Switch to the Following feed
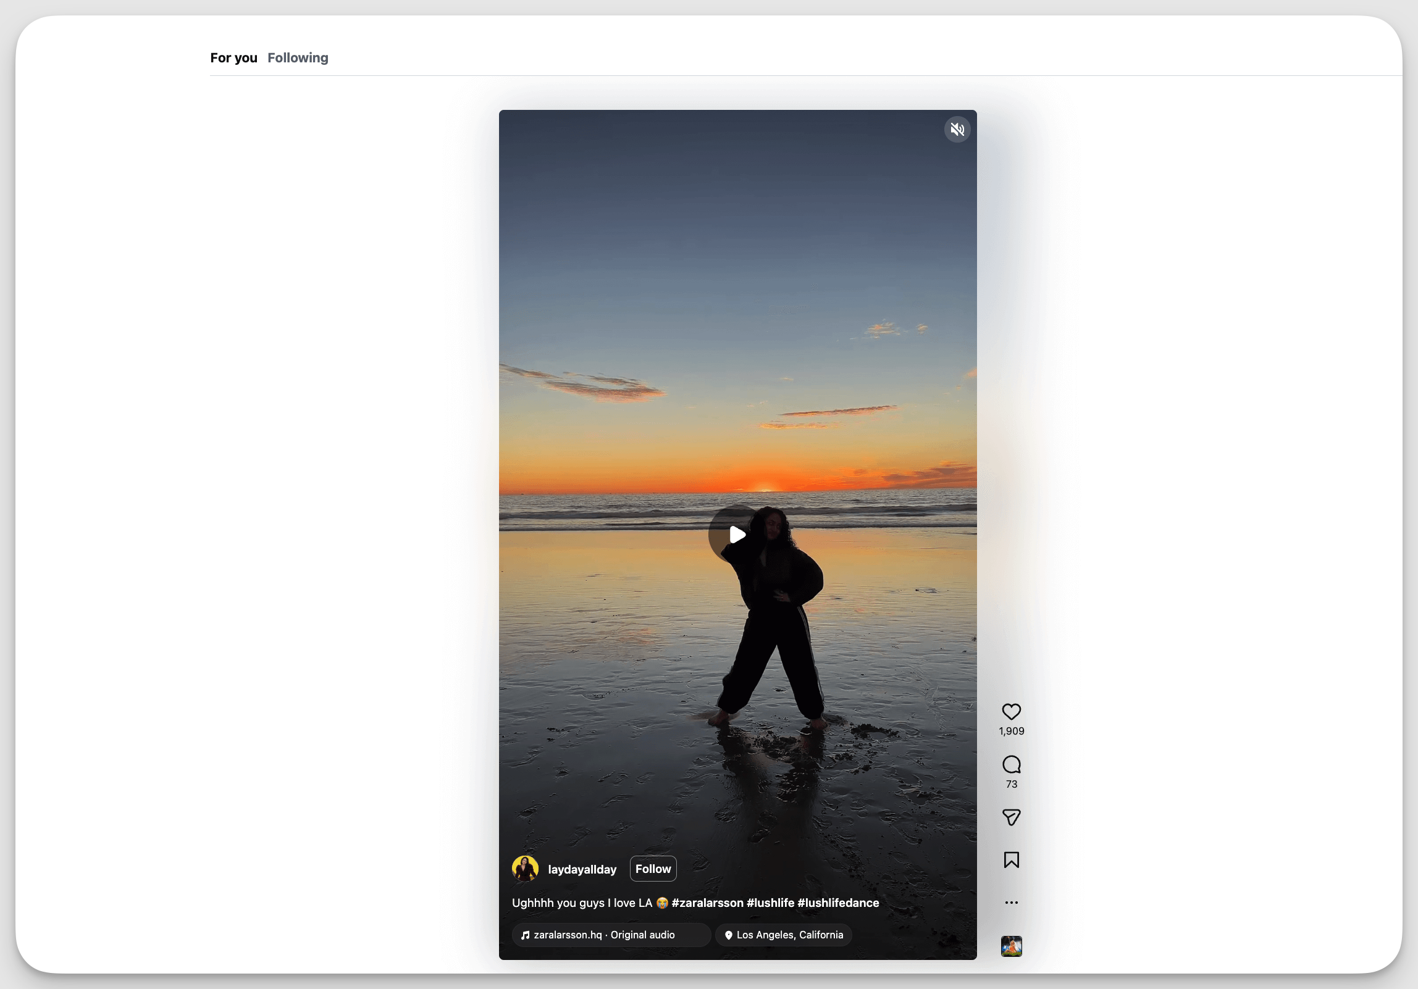 pyautogui.click(x=298, y=57)
